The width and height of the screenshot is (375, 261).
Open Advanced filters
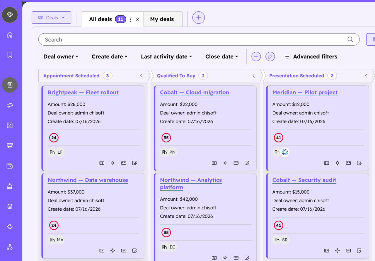coord(311,56)
